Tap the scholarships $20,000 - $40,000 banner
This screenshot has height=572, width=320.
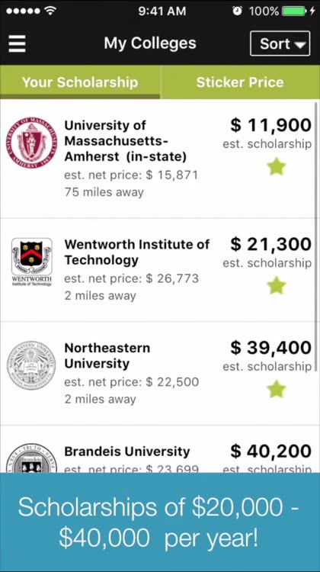coord(160,522)
